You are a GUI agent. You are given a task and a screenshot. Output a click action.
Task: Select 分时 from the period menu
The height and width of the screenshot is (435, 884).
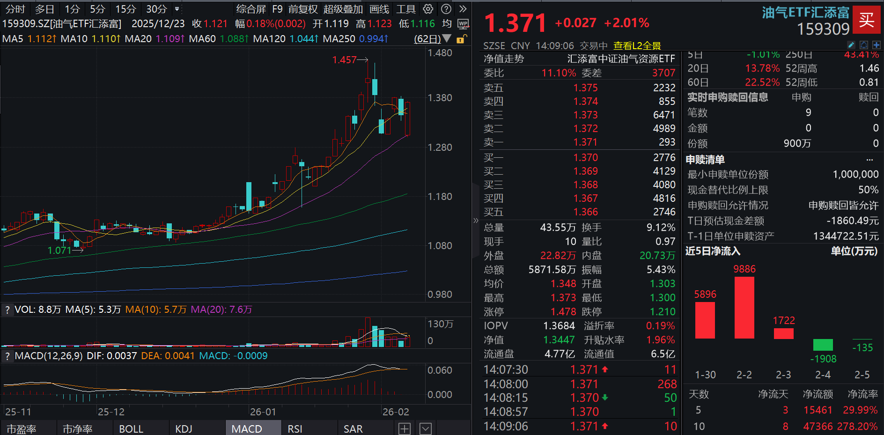point(15,9)
